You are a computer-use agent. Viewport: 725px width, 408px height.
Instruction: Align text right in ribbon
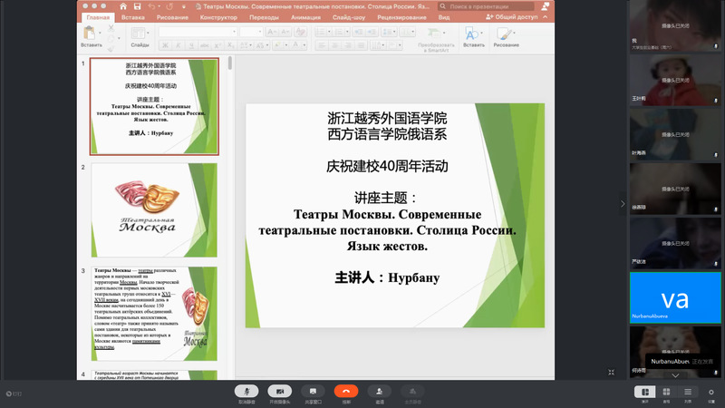[x=348, y=44]
